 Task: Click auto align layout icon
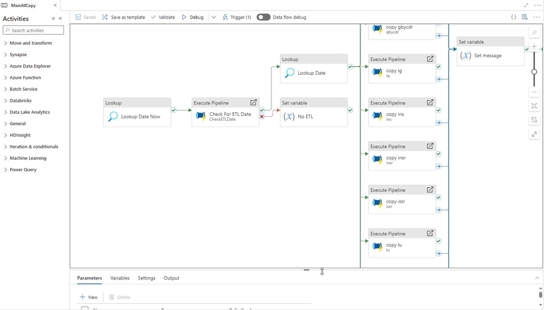tap(534, 120)
